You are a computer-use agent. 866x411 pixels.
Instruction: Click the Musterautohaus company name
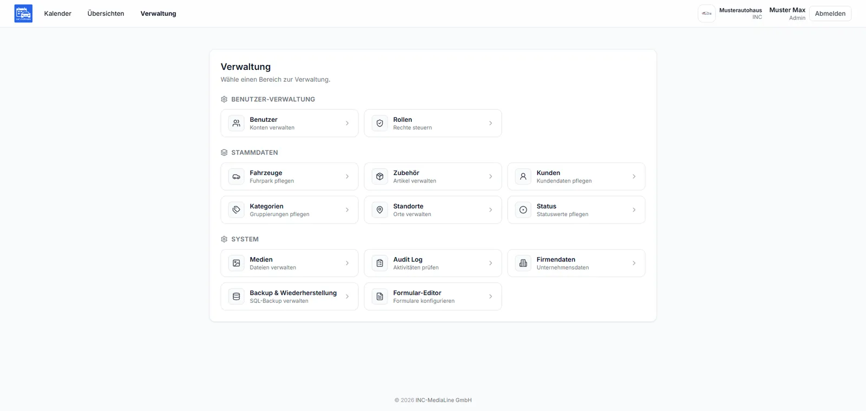[740, 10]
